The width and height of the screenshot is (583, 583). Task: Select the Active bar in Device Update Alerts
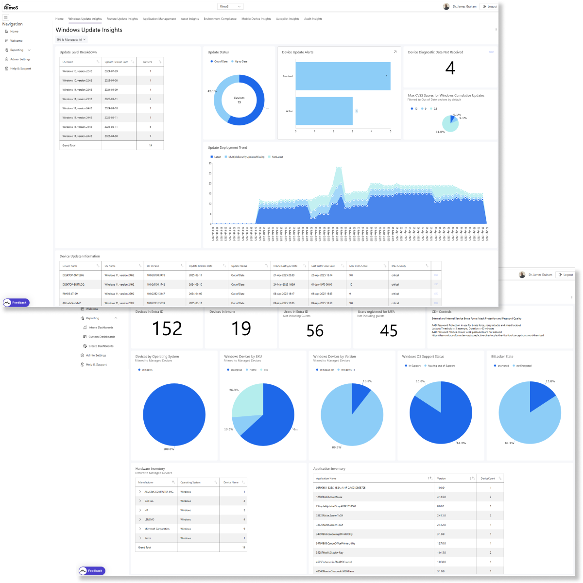(324, 111)
